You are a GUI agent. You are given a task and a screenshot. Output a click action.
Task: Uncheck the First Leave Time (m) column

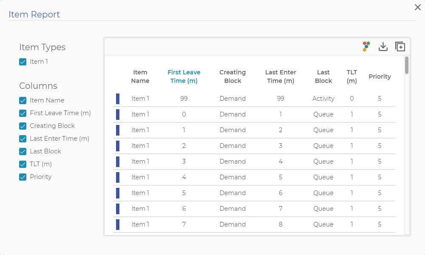point(23,113)
